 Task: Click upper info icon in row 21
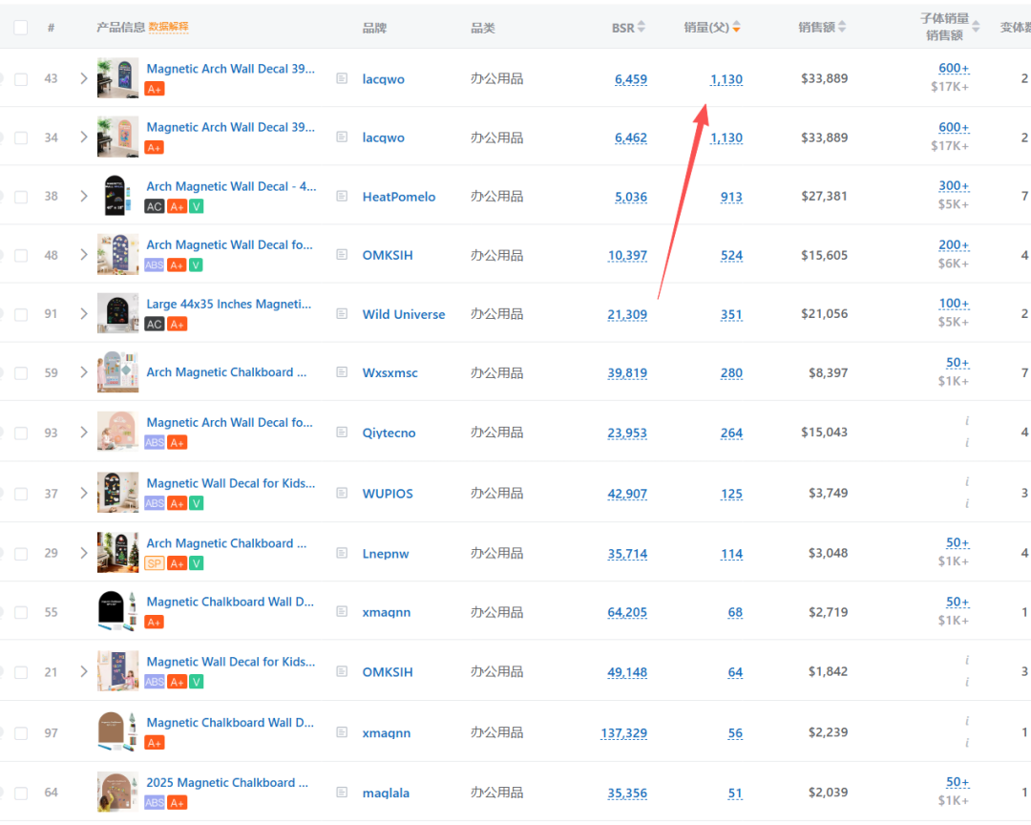pyautogui.click(x=966, y=661)
